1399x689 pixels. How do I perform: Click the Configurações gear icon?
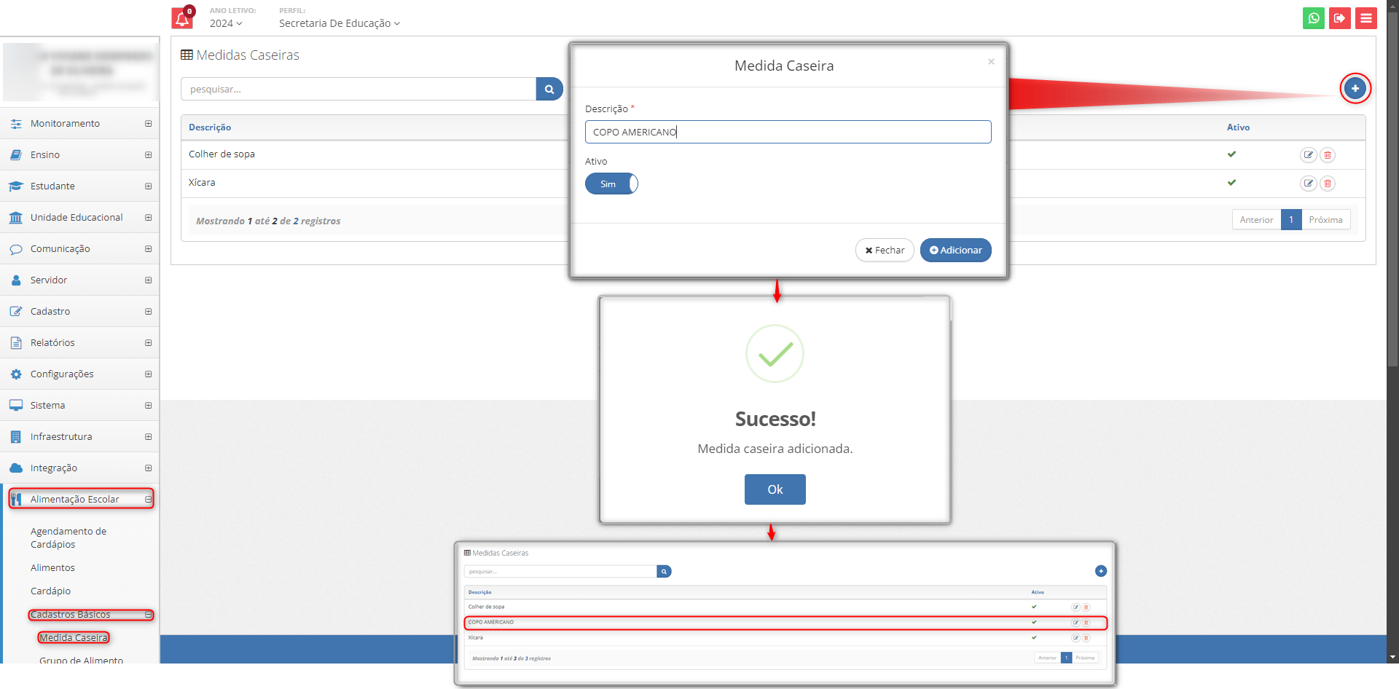tap(16, 374)
